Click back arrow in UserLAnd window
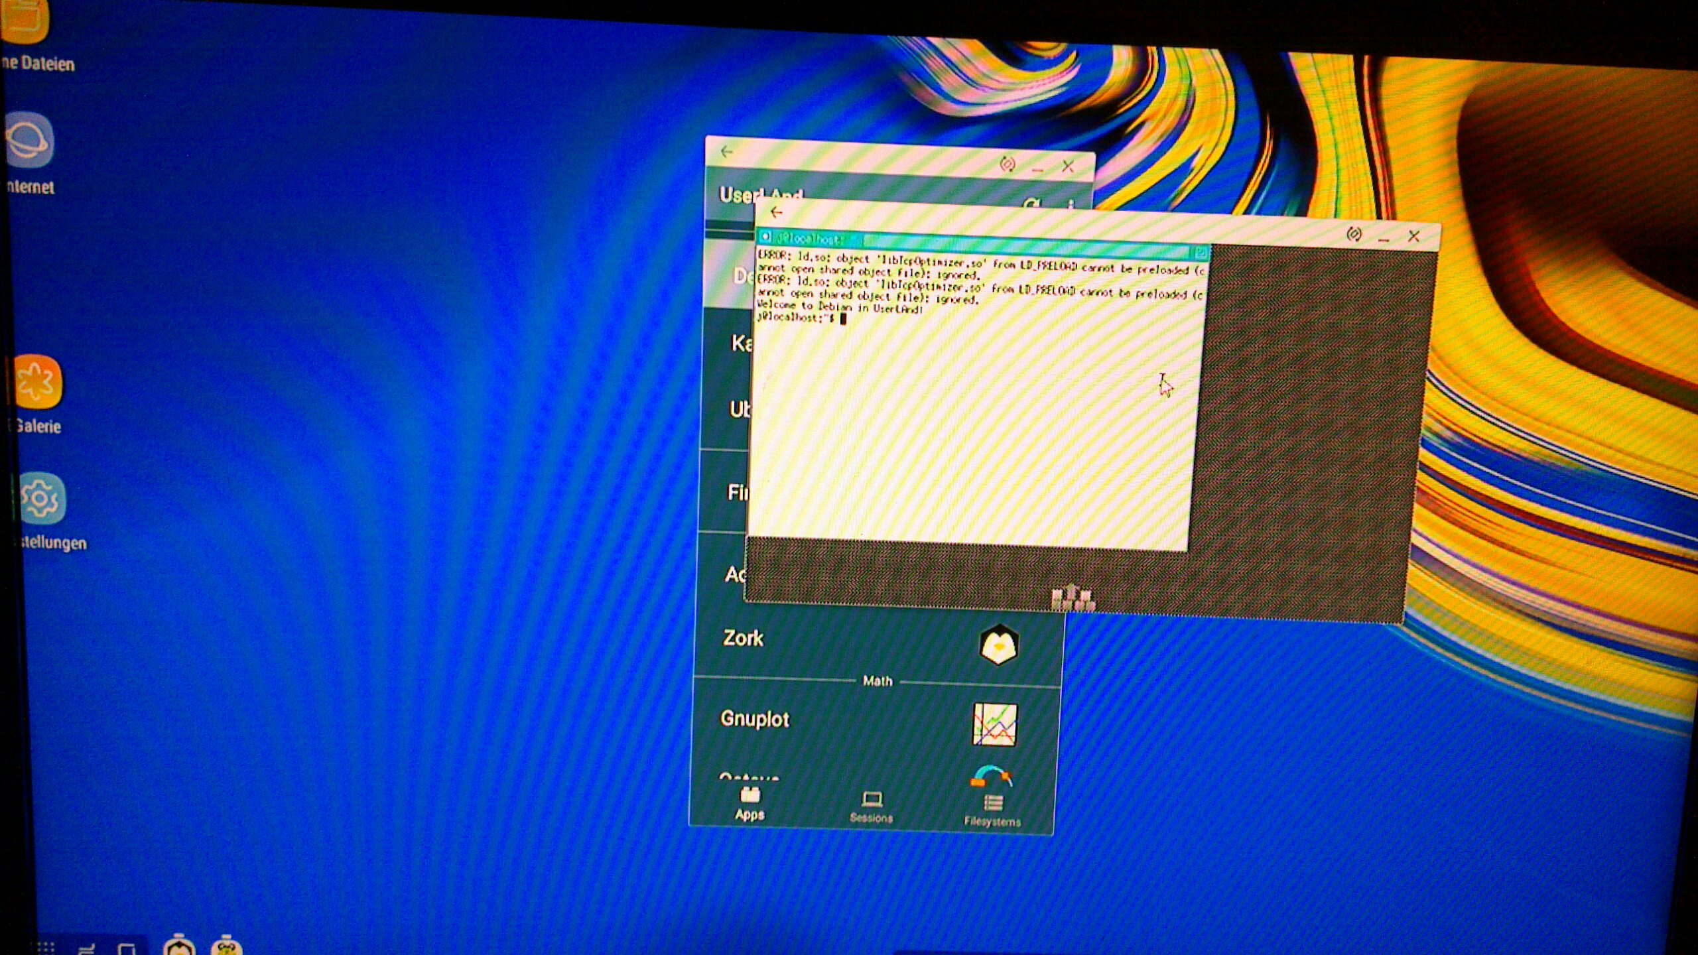1698x955 pixels. click(x=727, y=152)
